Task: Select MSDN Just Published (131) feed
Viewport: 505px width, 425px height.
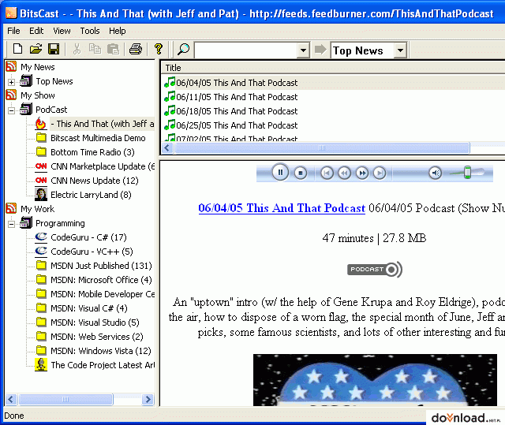Action: (x=101, y=266)
